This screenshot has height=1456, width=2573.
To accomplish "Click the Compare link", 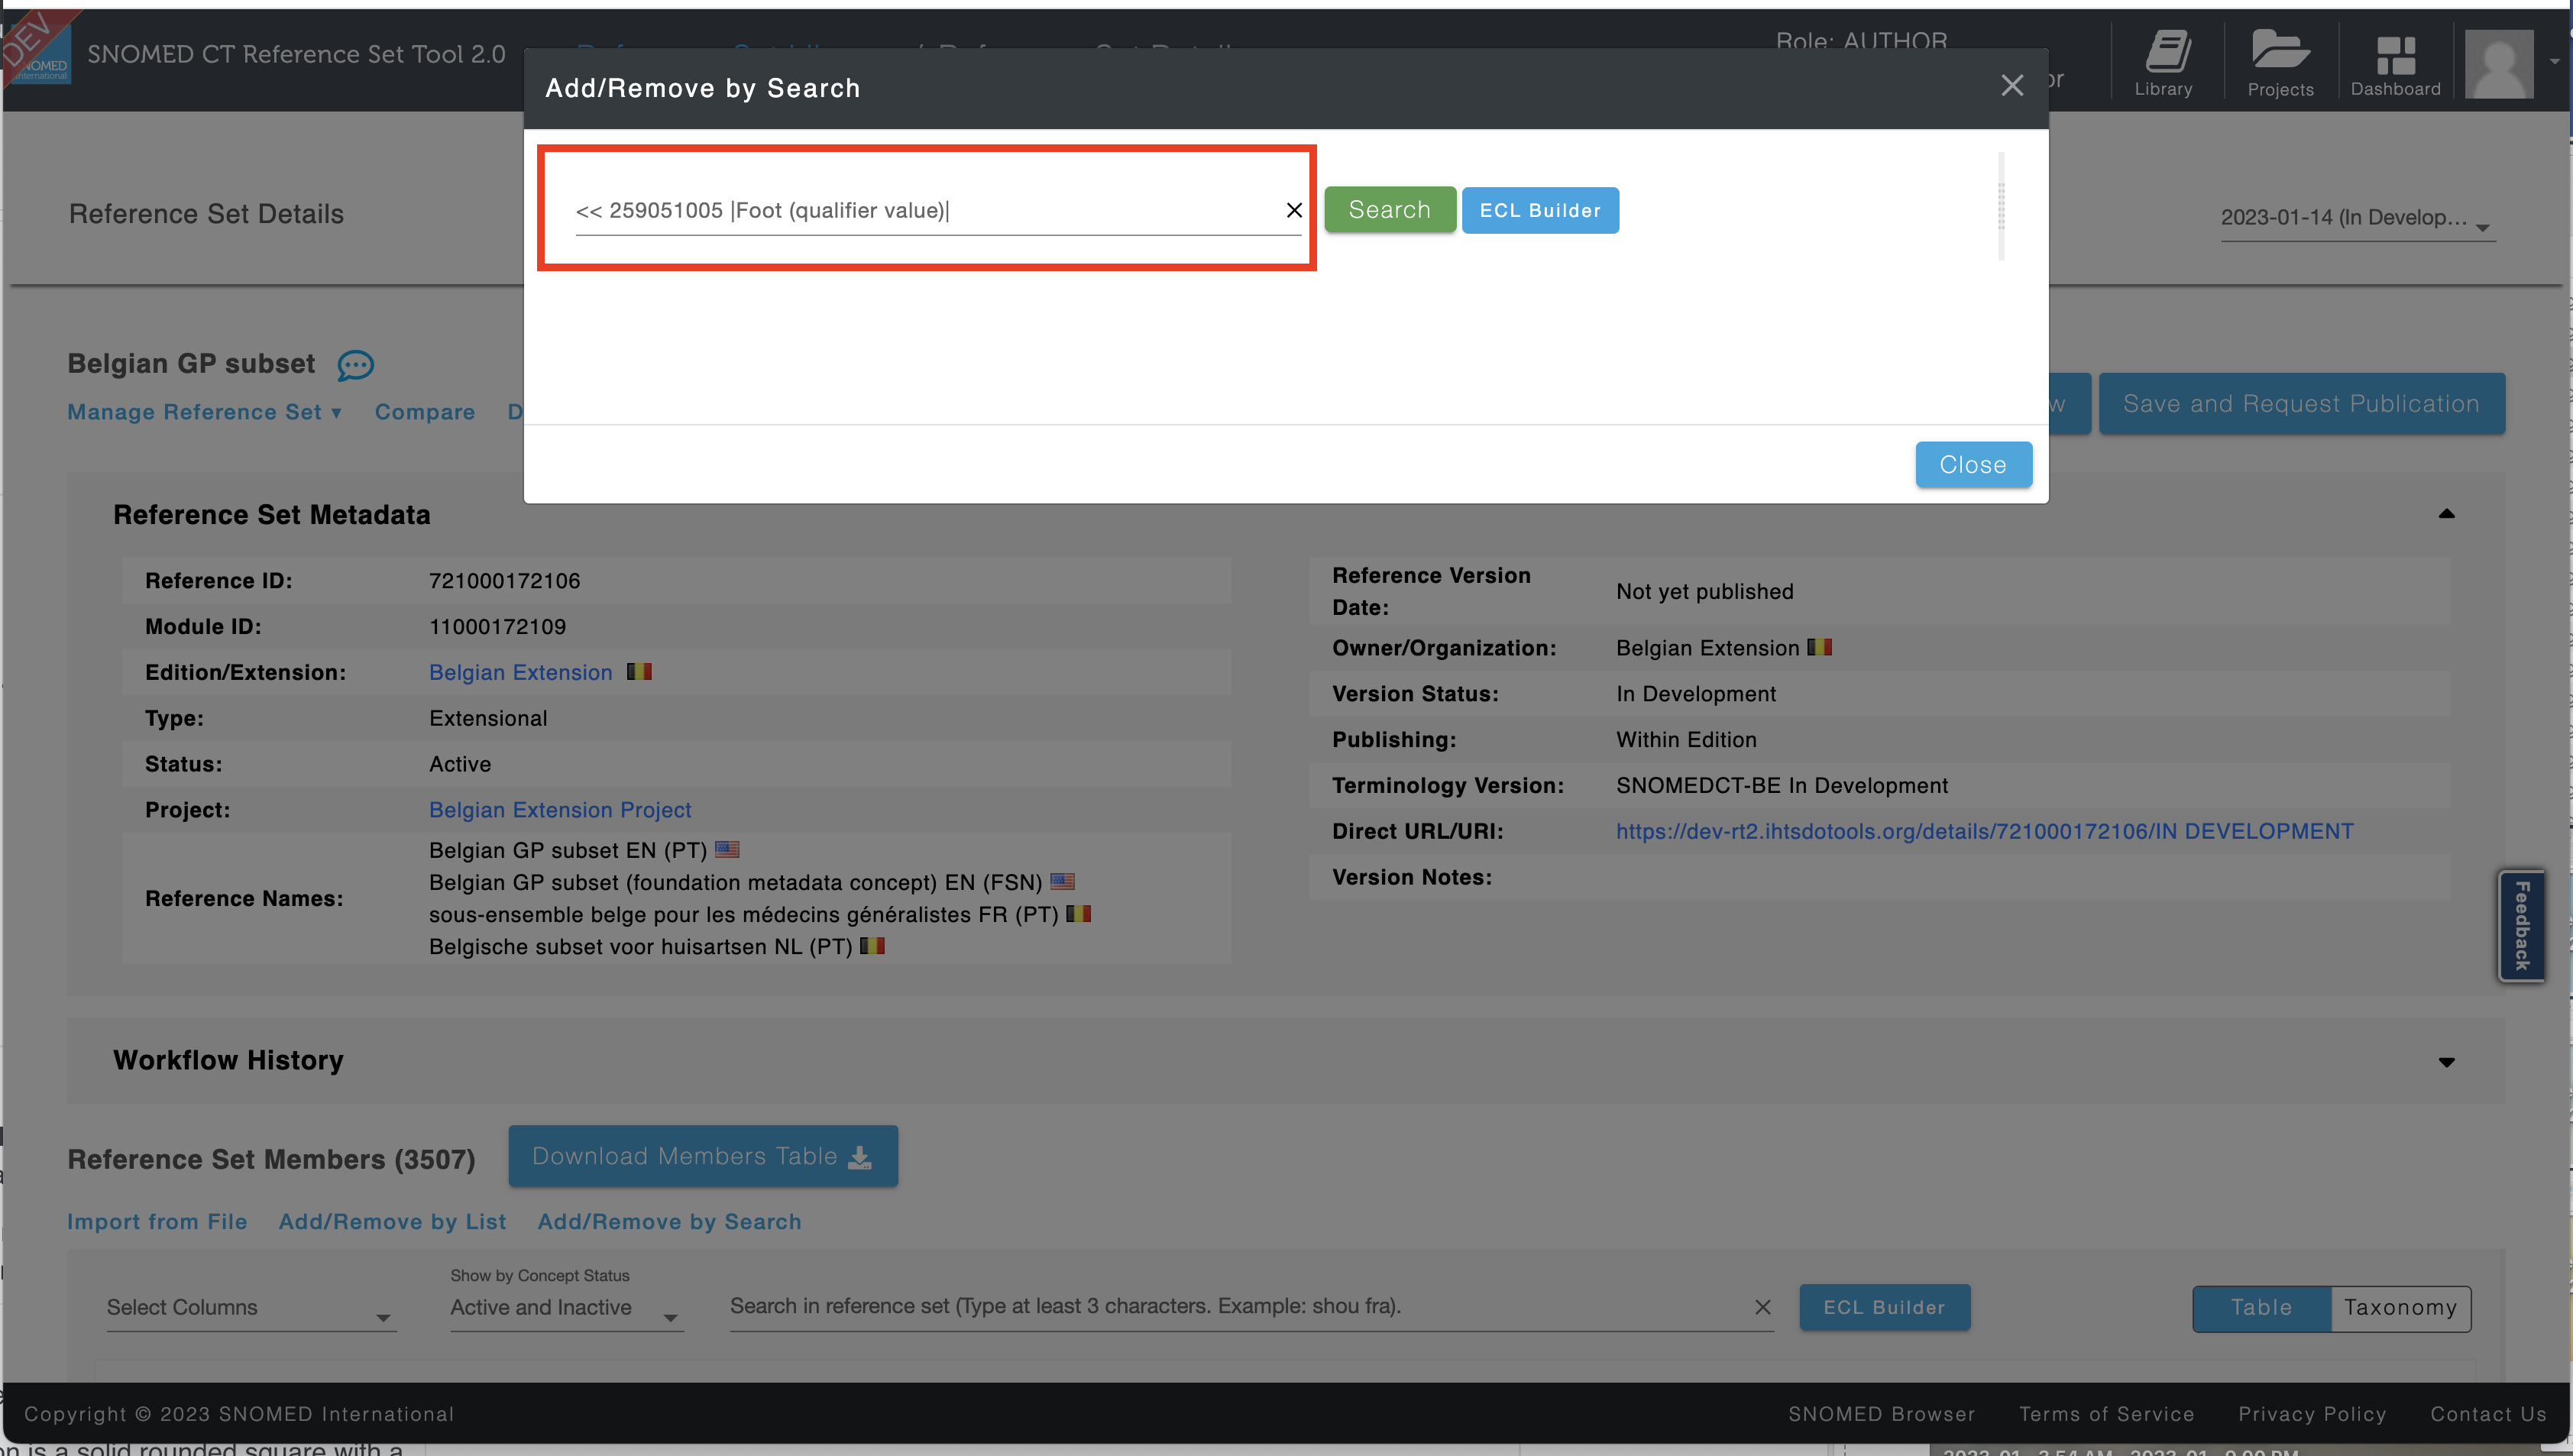I will (425, 412).
